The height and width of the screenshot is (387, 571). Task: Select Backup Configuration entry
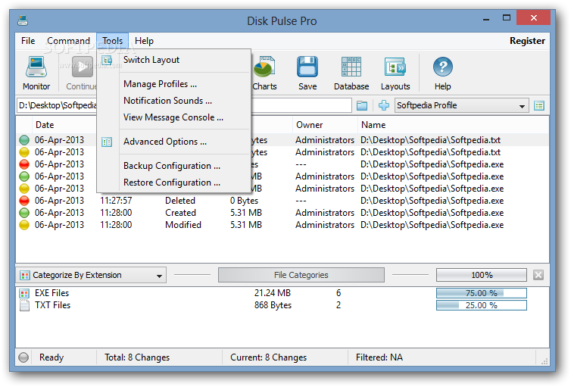(174, 166)
